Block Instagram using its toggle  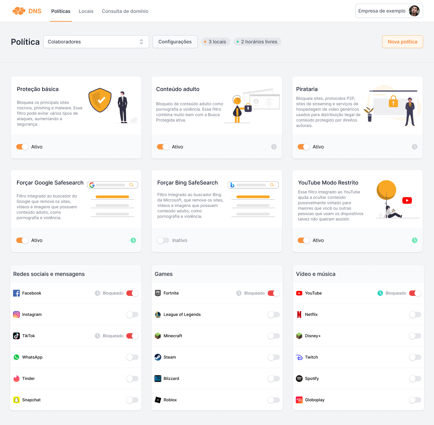point(132,315)
